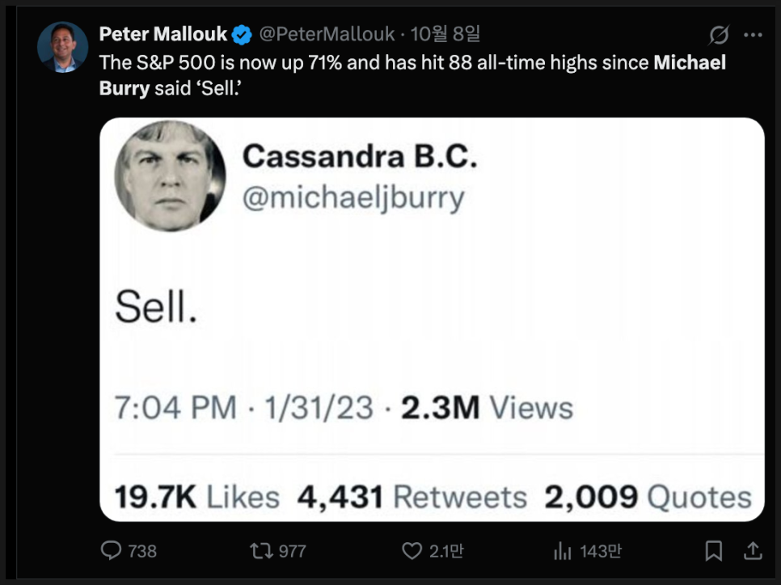Open Peter Mallouk's profile picture
This screenshot has width=781, height=585.
pos(62,48)
